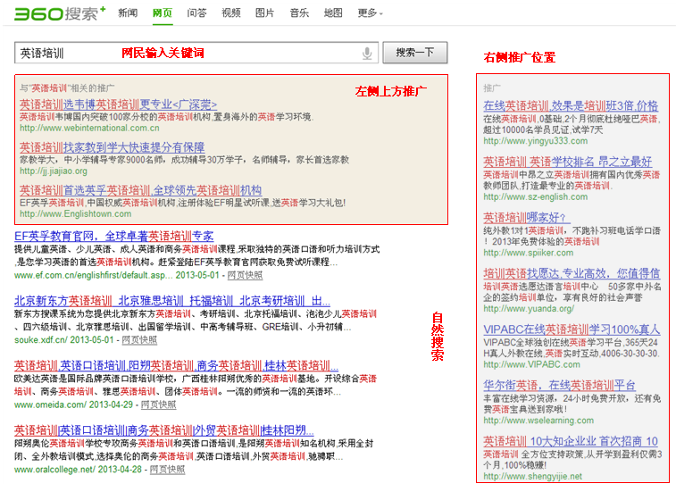Select the 网页 tab
676x492 pixels.
point(163,13)
